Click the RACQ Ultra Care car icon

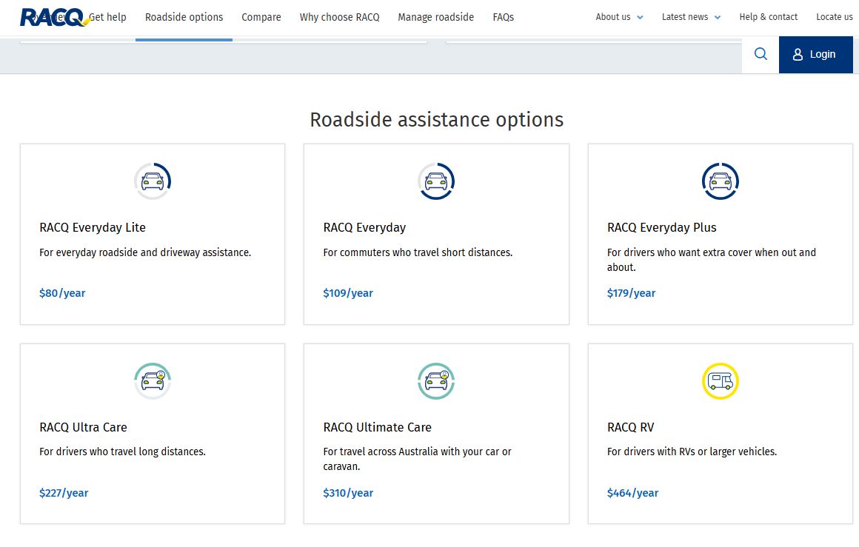pos(153,380)
